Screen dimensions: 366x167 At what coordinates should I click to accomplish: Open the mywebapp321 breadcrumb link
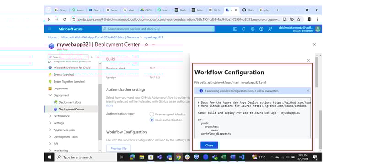pos(153,37)
